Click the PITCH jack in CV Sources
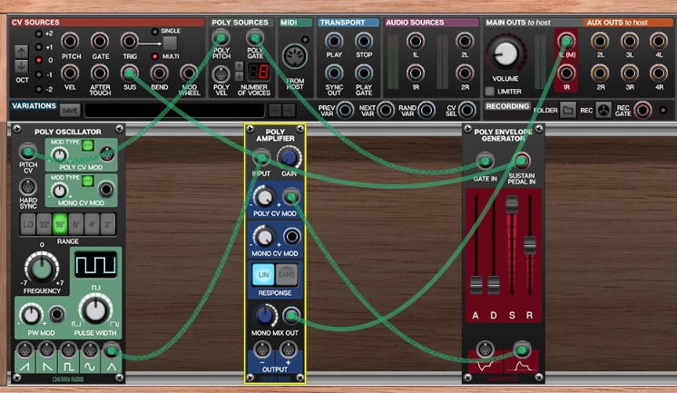The image size is (677, 393). coord(70,42)
